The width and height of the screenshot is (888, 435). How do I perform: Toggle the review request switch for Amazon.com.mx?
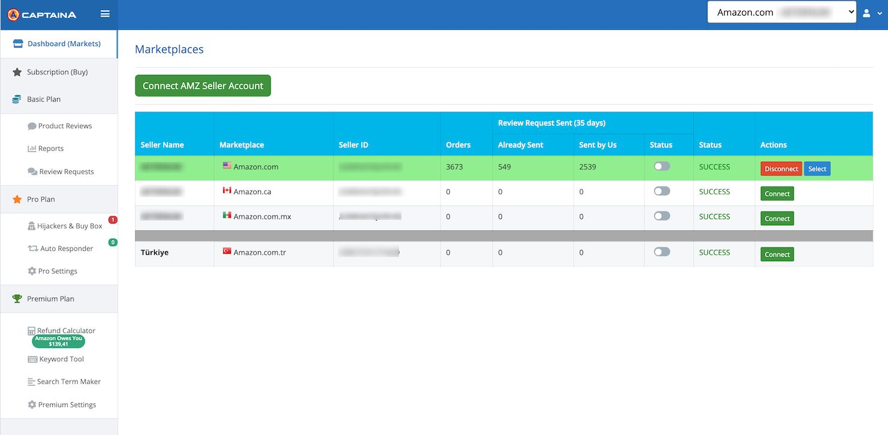[x=662, y=216]
